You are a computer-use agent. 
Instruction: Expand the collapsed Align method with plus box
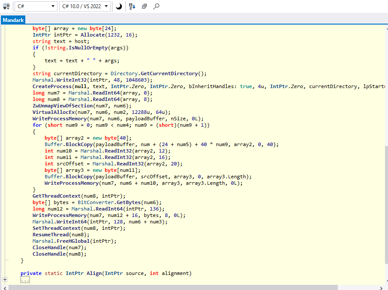(5, 280)
